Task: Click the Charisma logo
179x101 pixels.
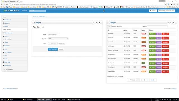Action: (11, 11)
